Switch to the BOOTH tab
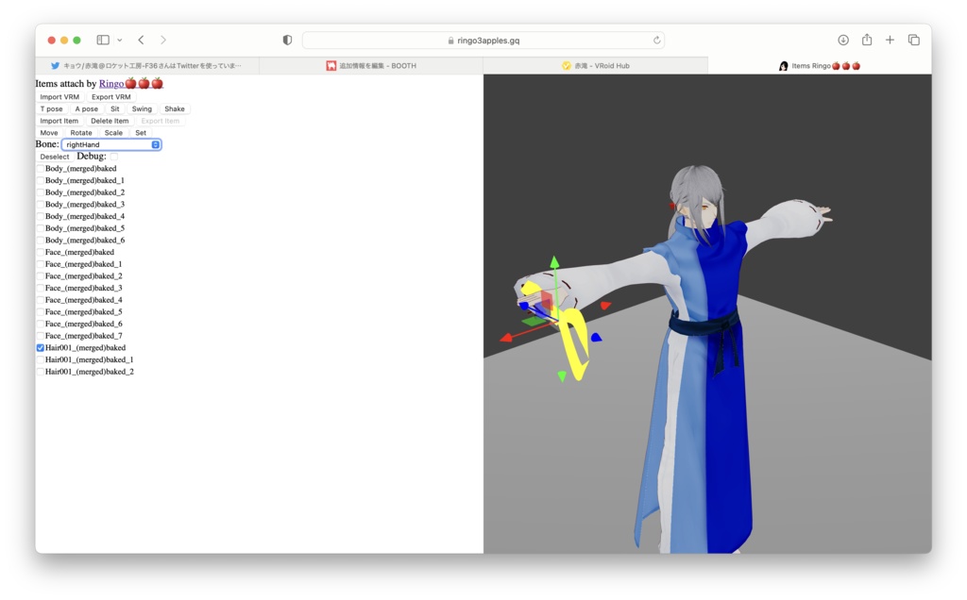 tap(371, 65)
